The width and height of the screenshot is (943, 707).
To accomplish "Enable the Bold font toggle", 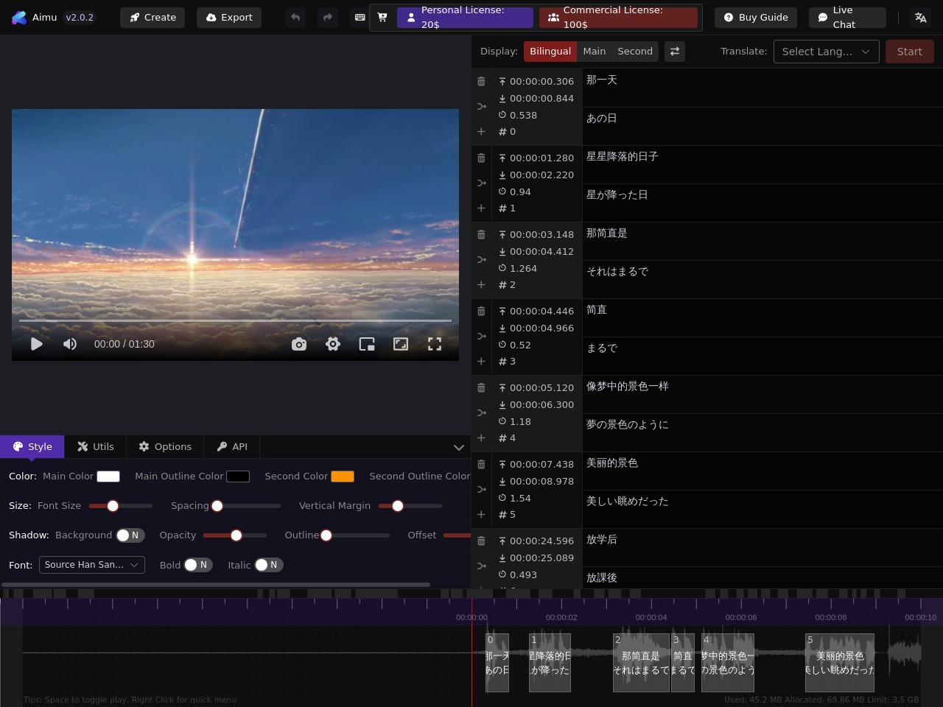I will 197,565.
